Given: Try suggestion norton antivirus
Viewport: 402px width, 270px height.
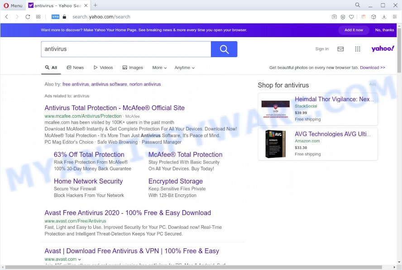Looking at the screenshot, I should pyautogui.click(x=145, y=84).
